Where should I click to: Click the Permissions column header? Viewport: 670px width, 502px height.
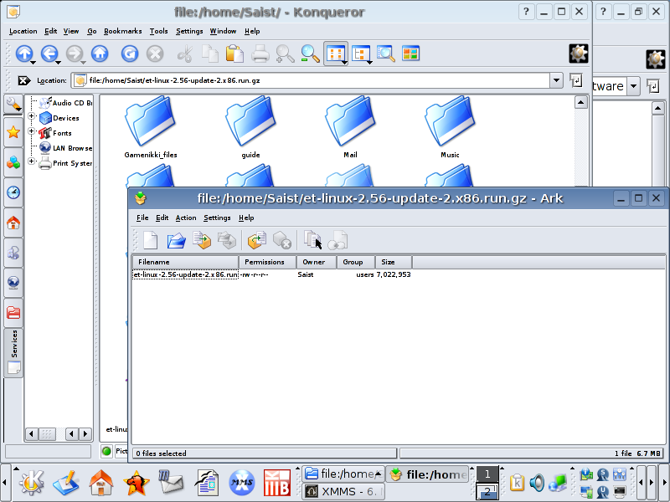[266, 262]
